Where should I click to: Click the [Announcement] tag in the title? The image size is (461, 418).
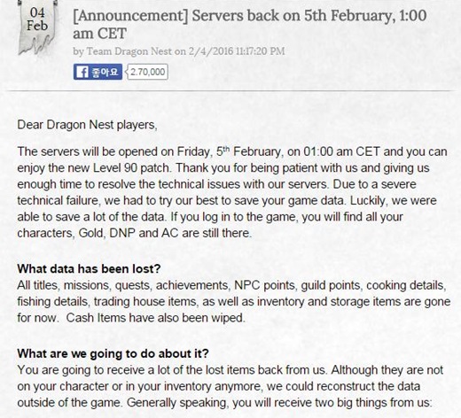(130, 16)
